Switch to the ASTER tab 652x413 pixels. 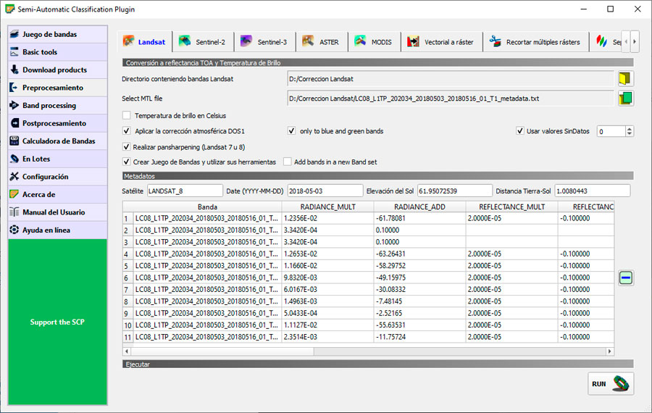coord(322,42)
